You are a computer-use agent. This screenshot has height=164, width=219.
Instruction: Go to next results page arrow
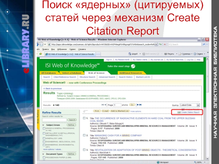pyautogui.click(x=137, y=105)
